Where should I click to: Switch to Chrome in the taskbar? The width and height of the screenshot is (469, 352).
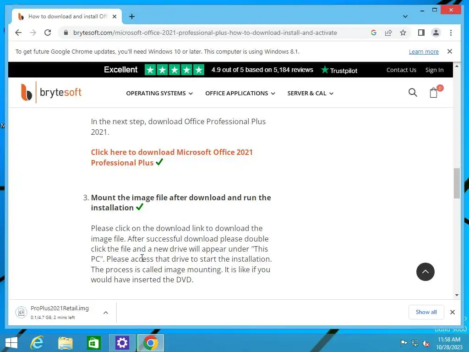[151, 343]
